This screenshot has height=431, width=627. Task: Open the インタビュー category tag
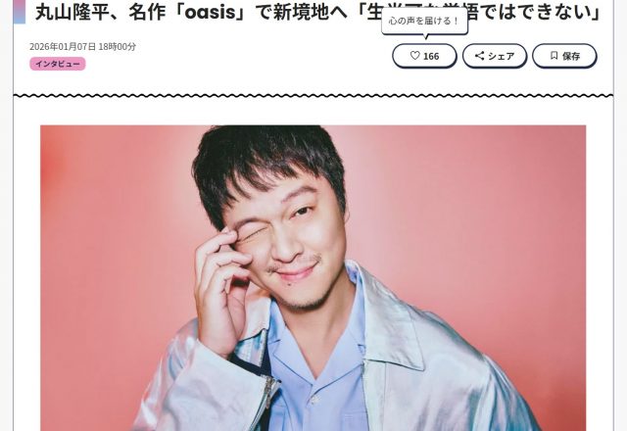point(58,64)
